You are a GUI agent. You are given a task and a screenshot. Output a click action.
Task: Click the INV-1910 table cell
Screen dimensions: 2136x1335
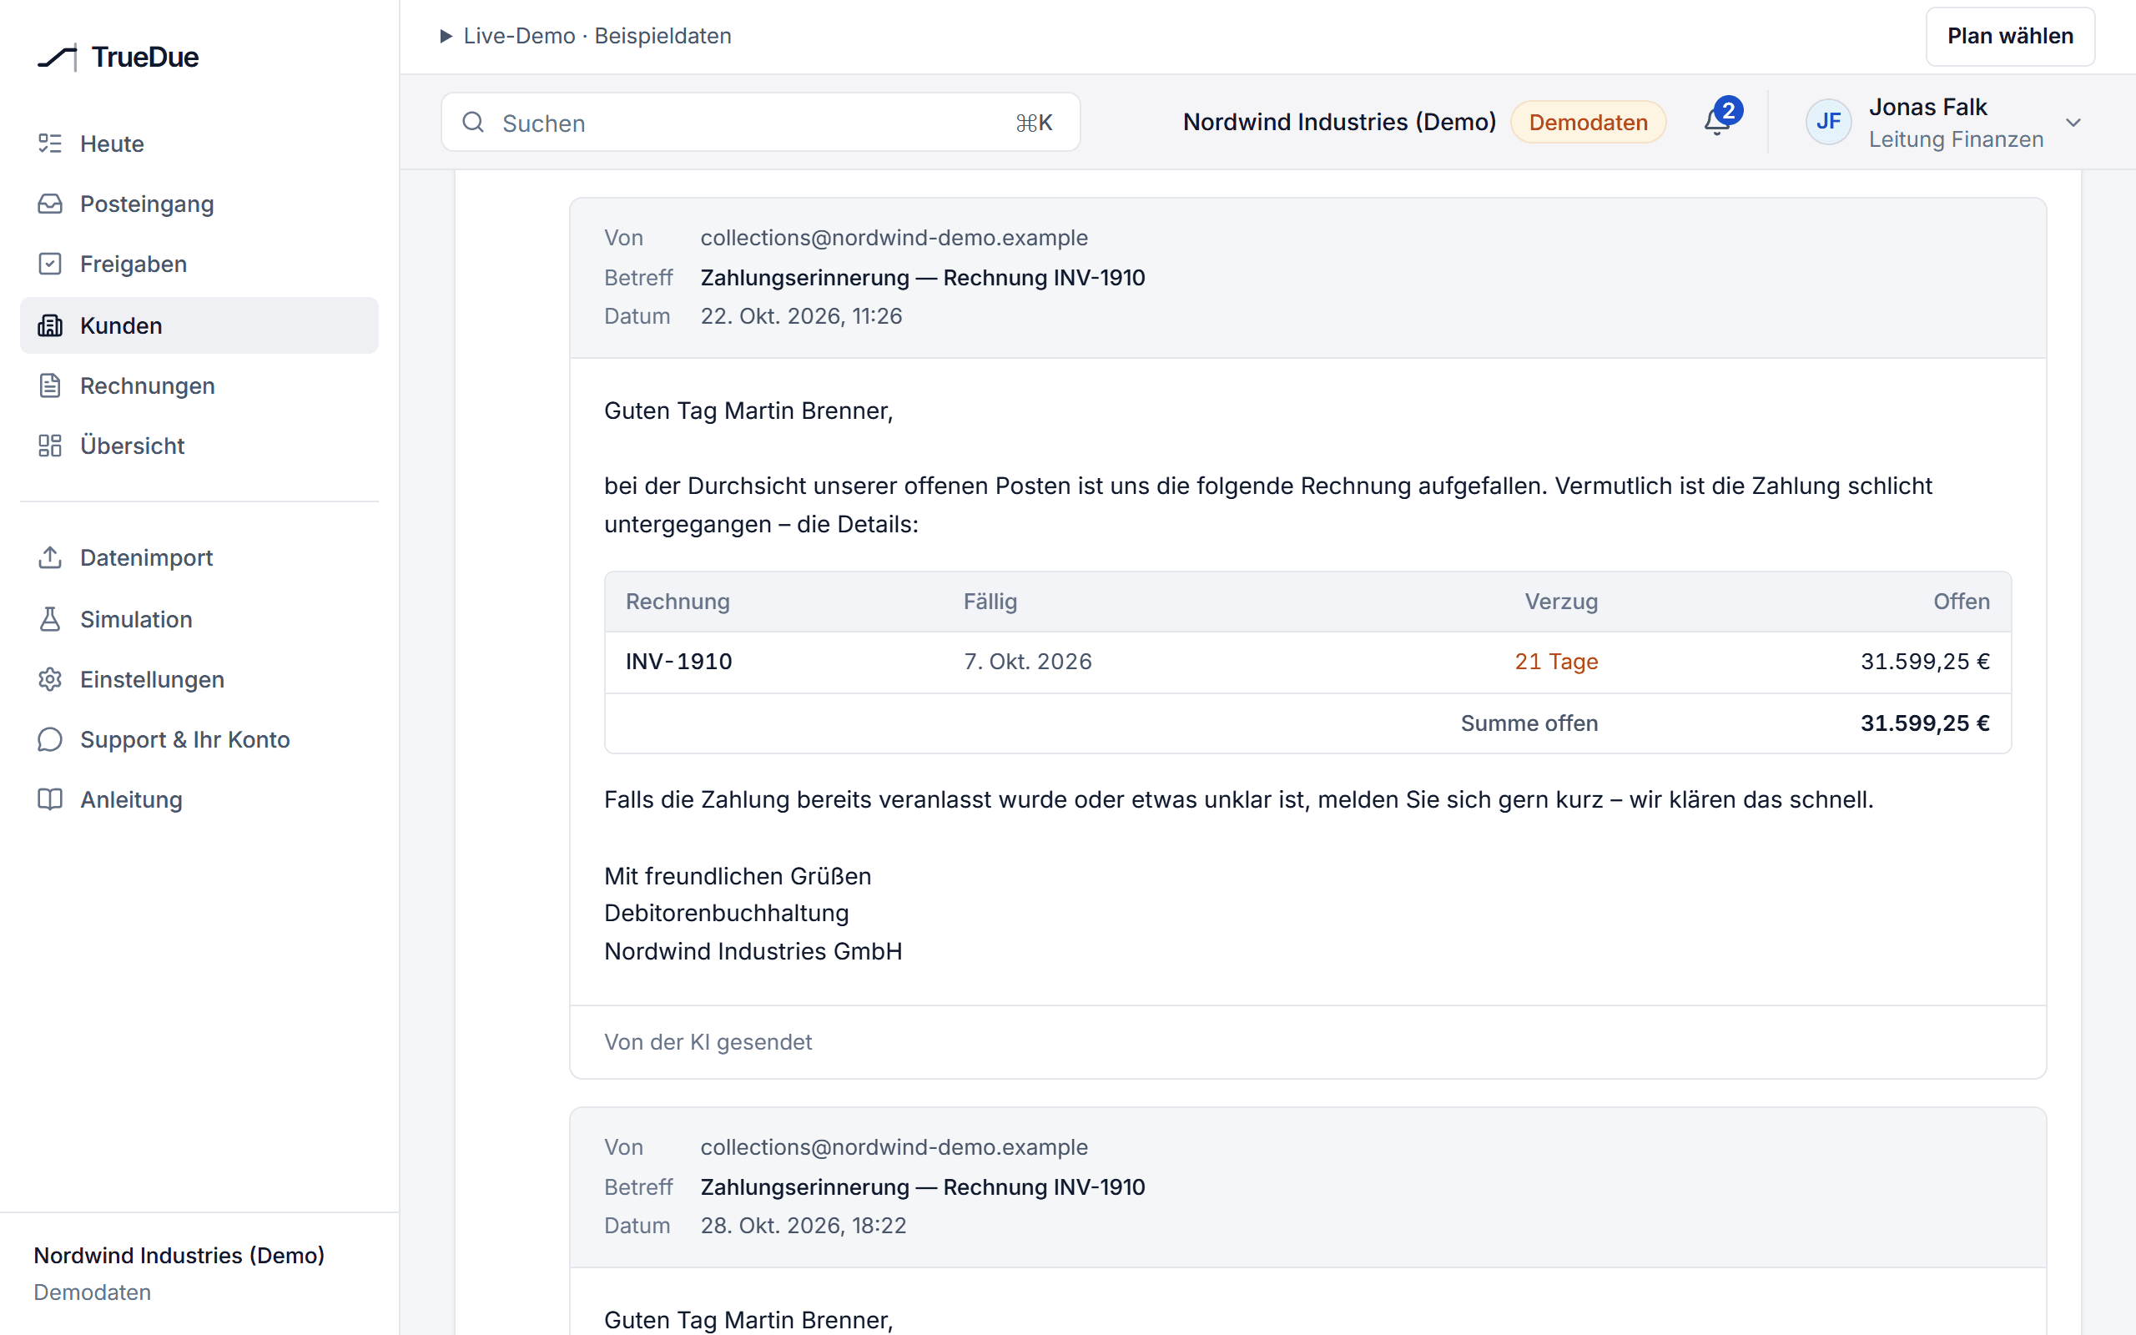[x=678, y=662]
